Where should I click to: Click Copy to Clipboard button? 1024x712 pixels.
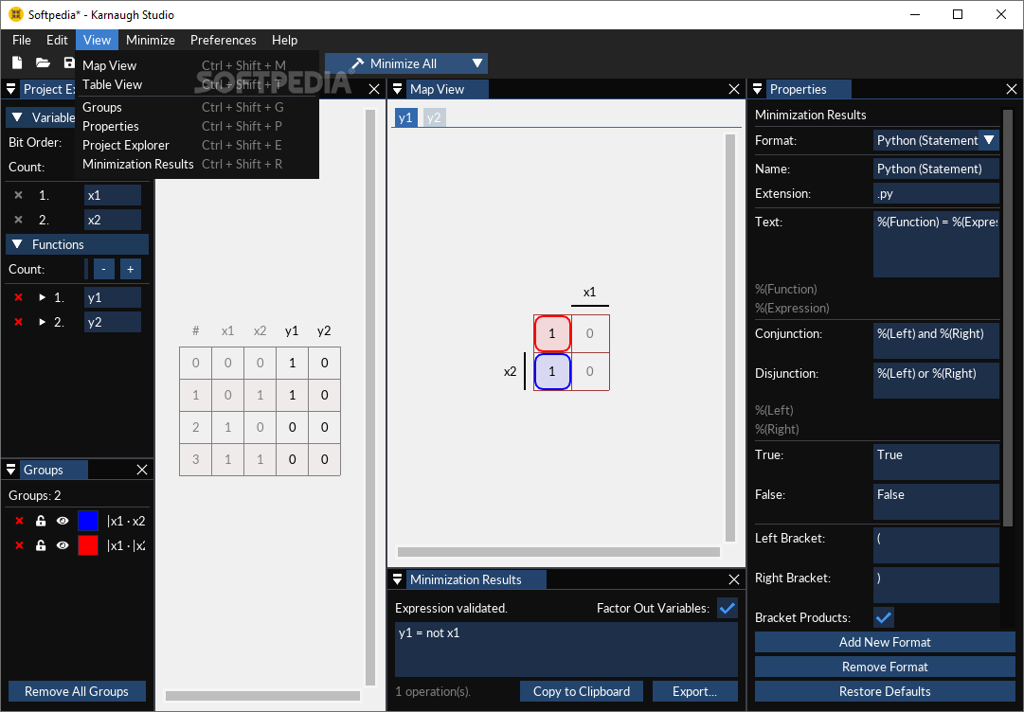click(x=582, y=692)
